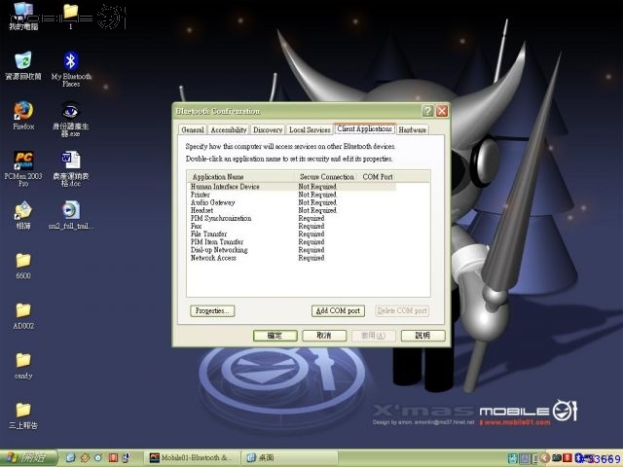Click the Properties... button
Viewport: 623px width, 467px height.
(x=212, y=311)
